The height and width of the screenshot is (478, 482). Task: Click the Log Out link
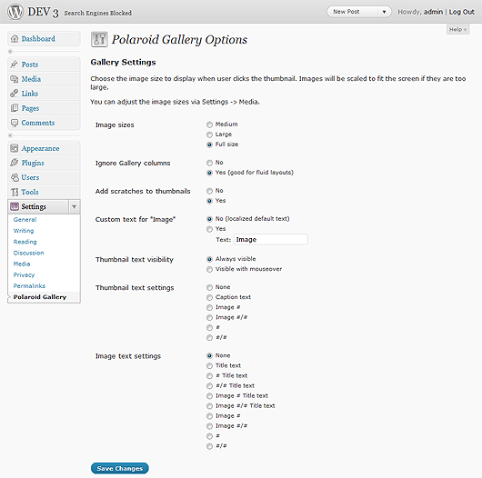(x=461, y=12)
